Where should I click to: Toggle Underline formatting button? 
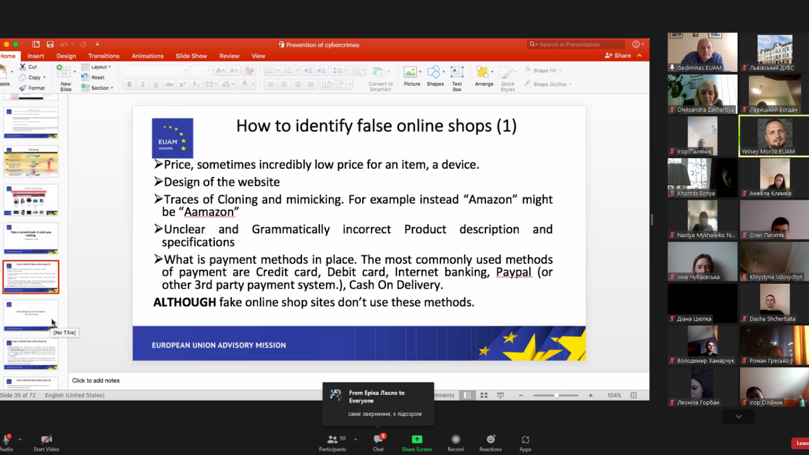tap(155, 84)
